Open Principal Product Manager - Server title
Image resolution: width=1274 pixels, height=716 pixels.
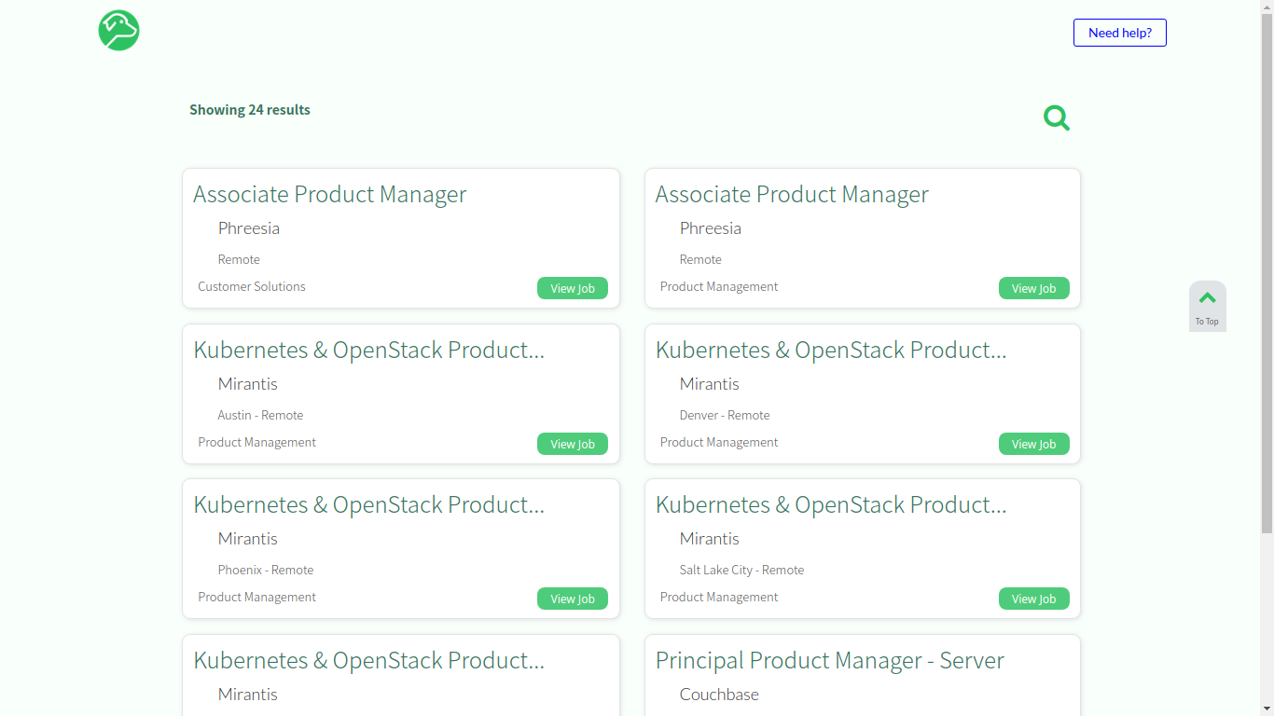tap(830, 660)
